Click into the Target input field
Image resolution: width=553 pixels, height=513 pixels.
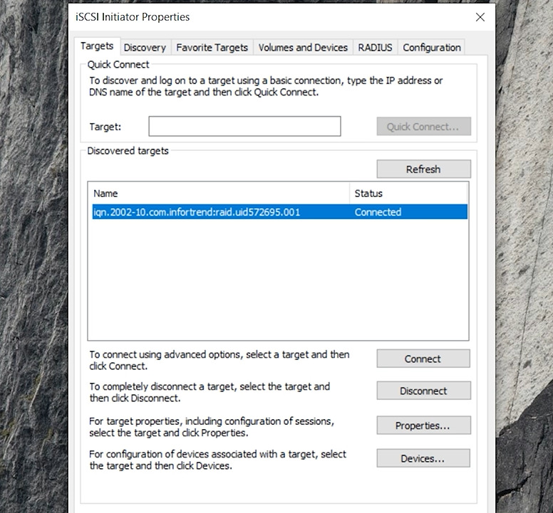tap(244, 126)
